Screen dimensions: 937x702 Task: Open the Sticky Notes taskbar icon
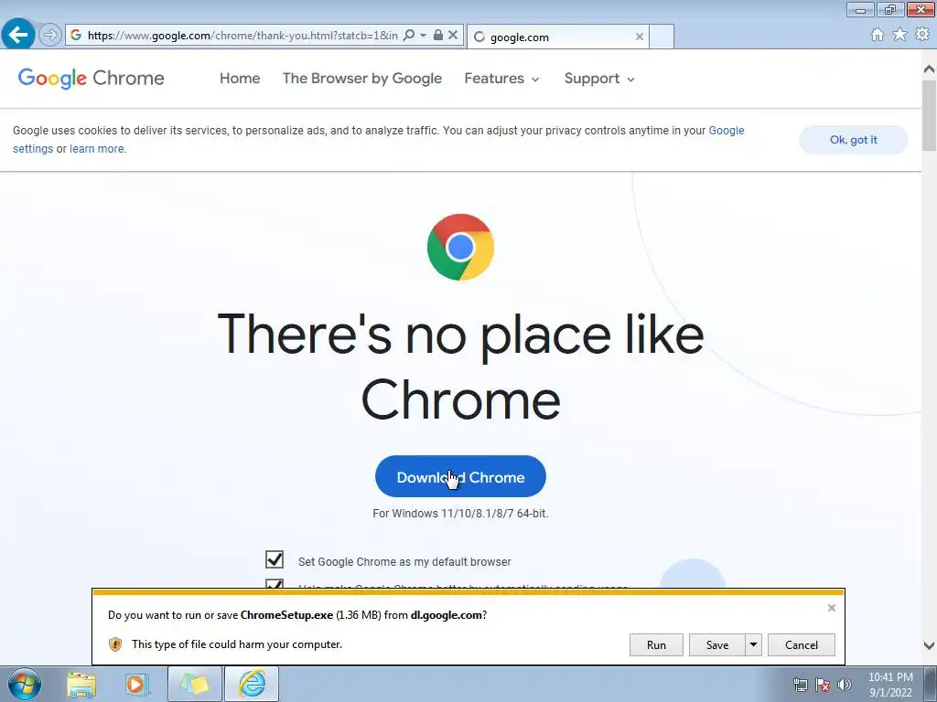195,684
